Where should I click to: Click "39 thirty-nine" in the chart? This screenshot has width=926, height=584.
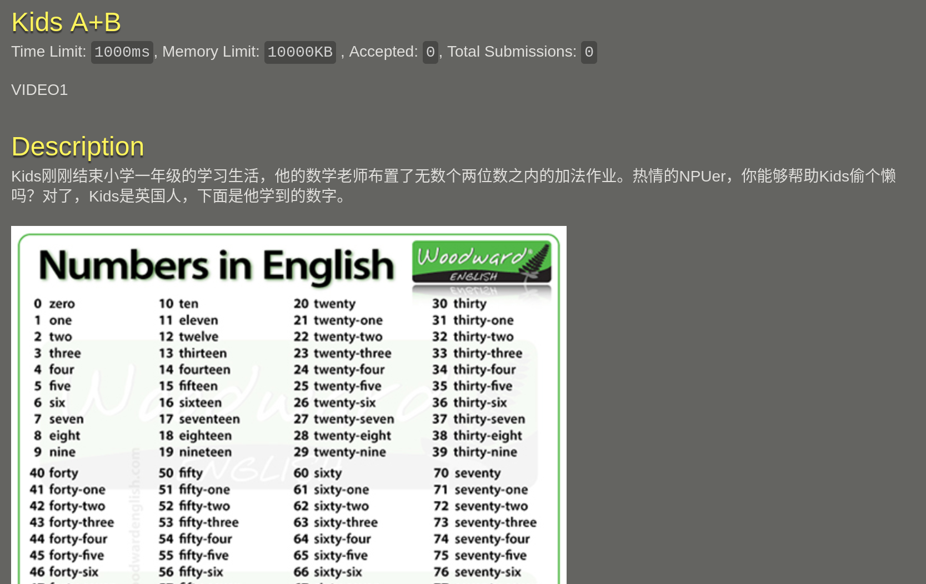point(475,452)
